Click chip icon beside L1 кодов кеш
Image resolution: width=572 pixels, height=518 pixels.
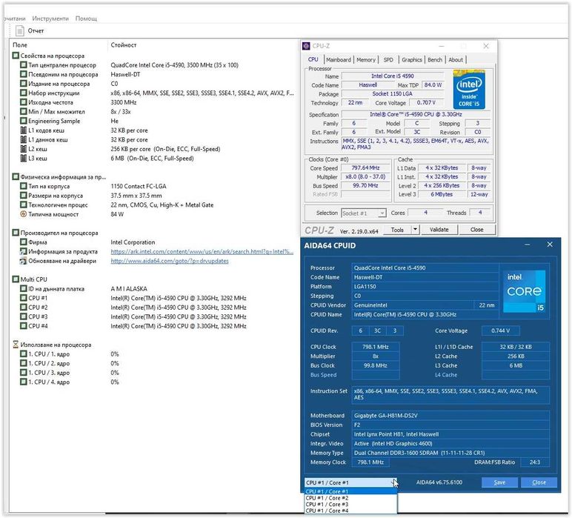[x=24, y=130]
